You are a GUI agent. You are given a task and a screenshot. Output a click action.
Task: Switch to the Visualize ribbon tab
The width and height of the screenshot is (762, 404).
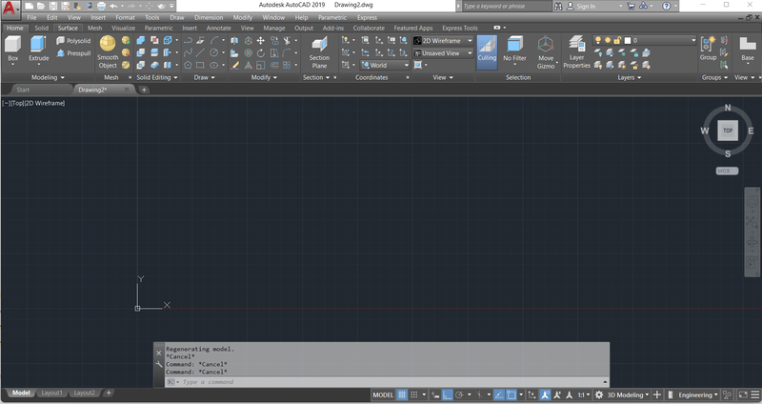click(124, 29)
